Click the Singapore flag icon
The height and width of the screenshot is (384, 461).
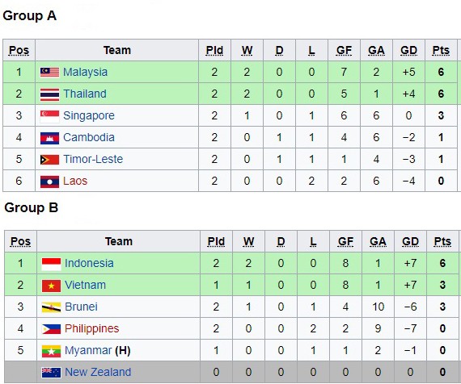[49, 116]
